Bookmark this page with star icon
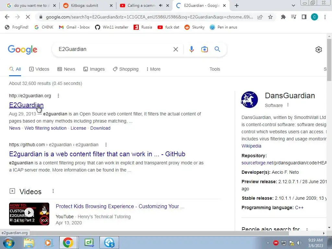 point(270,17)
